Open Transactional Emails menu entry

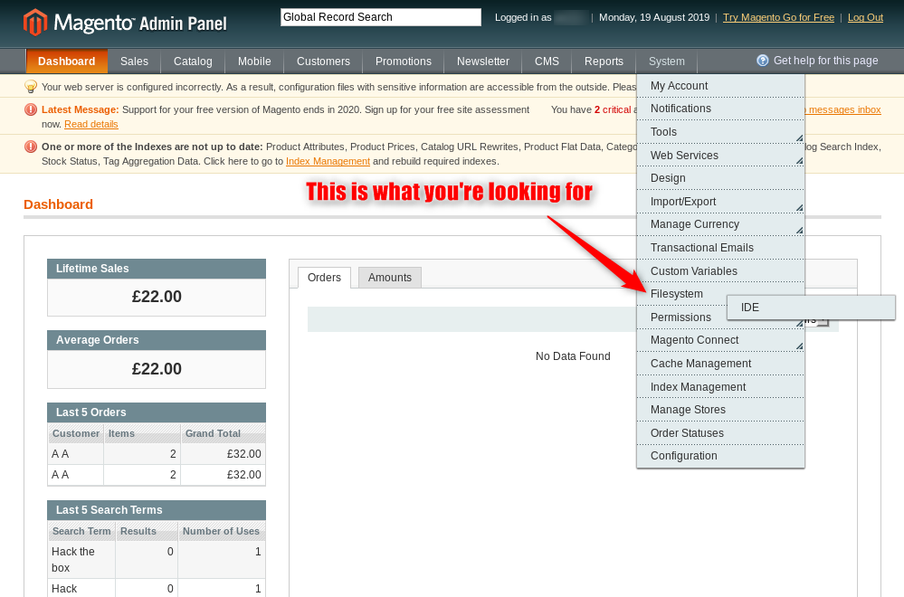[x=720, y=248]
